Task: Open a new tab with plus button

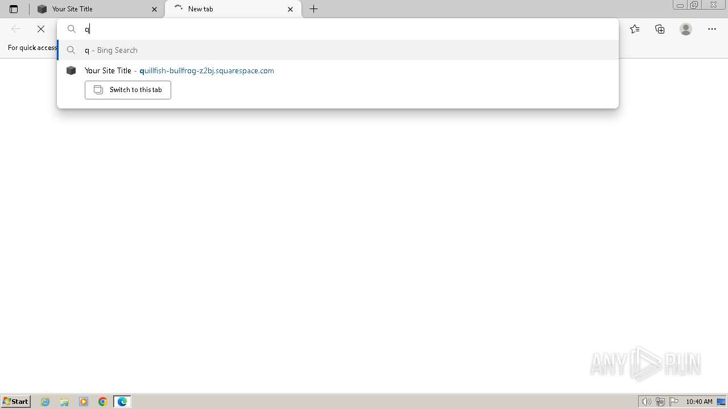Action: (313, 9)
